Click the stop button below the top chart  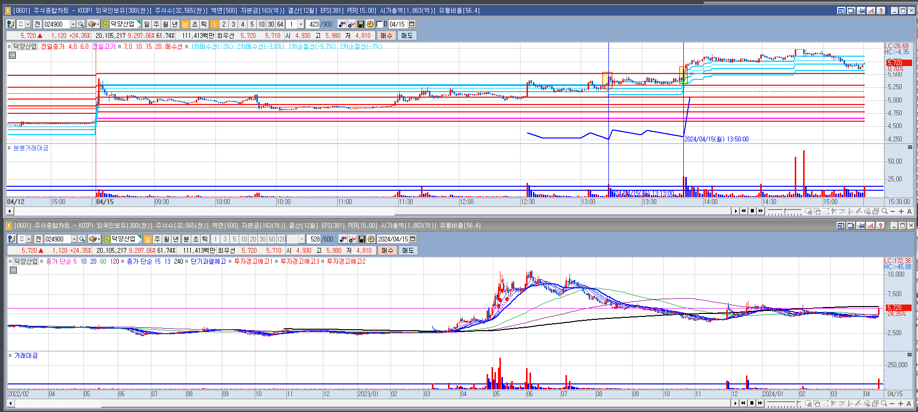752,211
